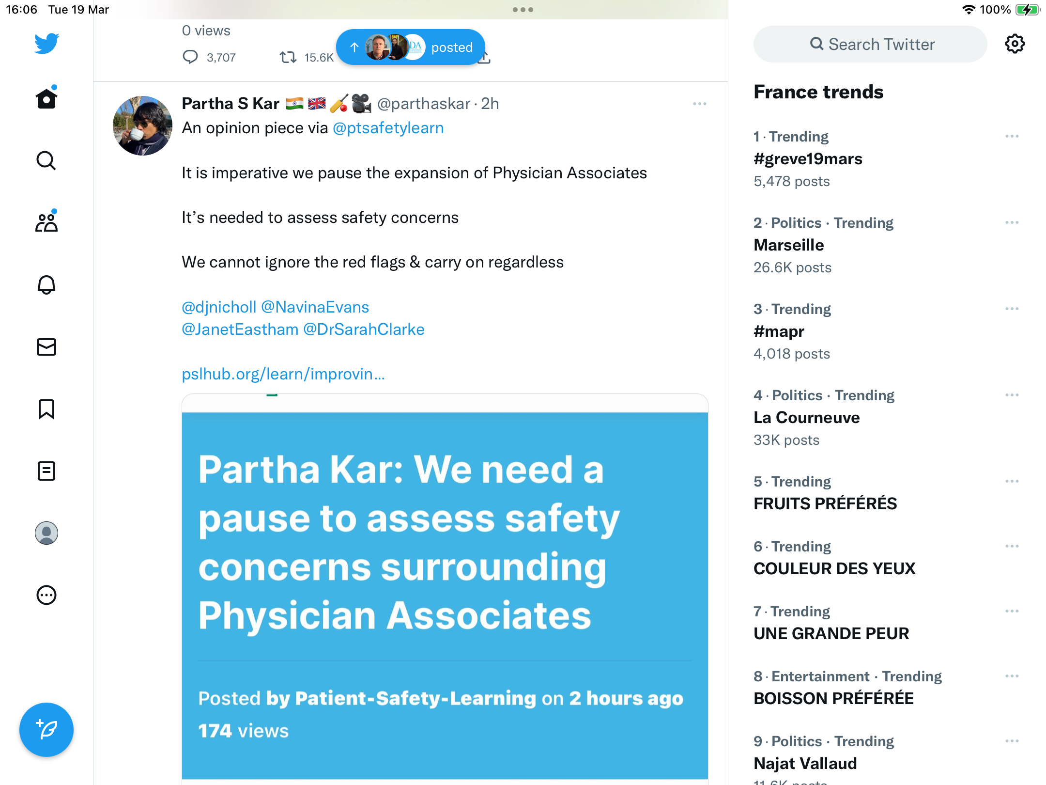Open the @ptsafetylearn mention link

[x=388, y=128]
